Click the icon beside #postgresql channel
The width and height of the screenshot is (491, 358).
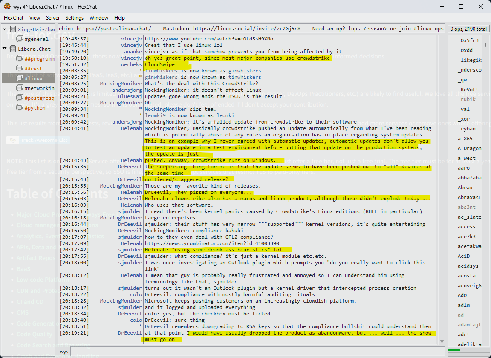coord(20,98)
